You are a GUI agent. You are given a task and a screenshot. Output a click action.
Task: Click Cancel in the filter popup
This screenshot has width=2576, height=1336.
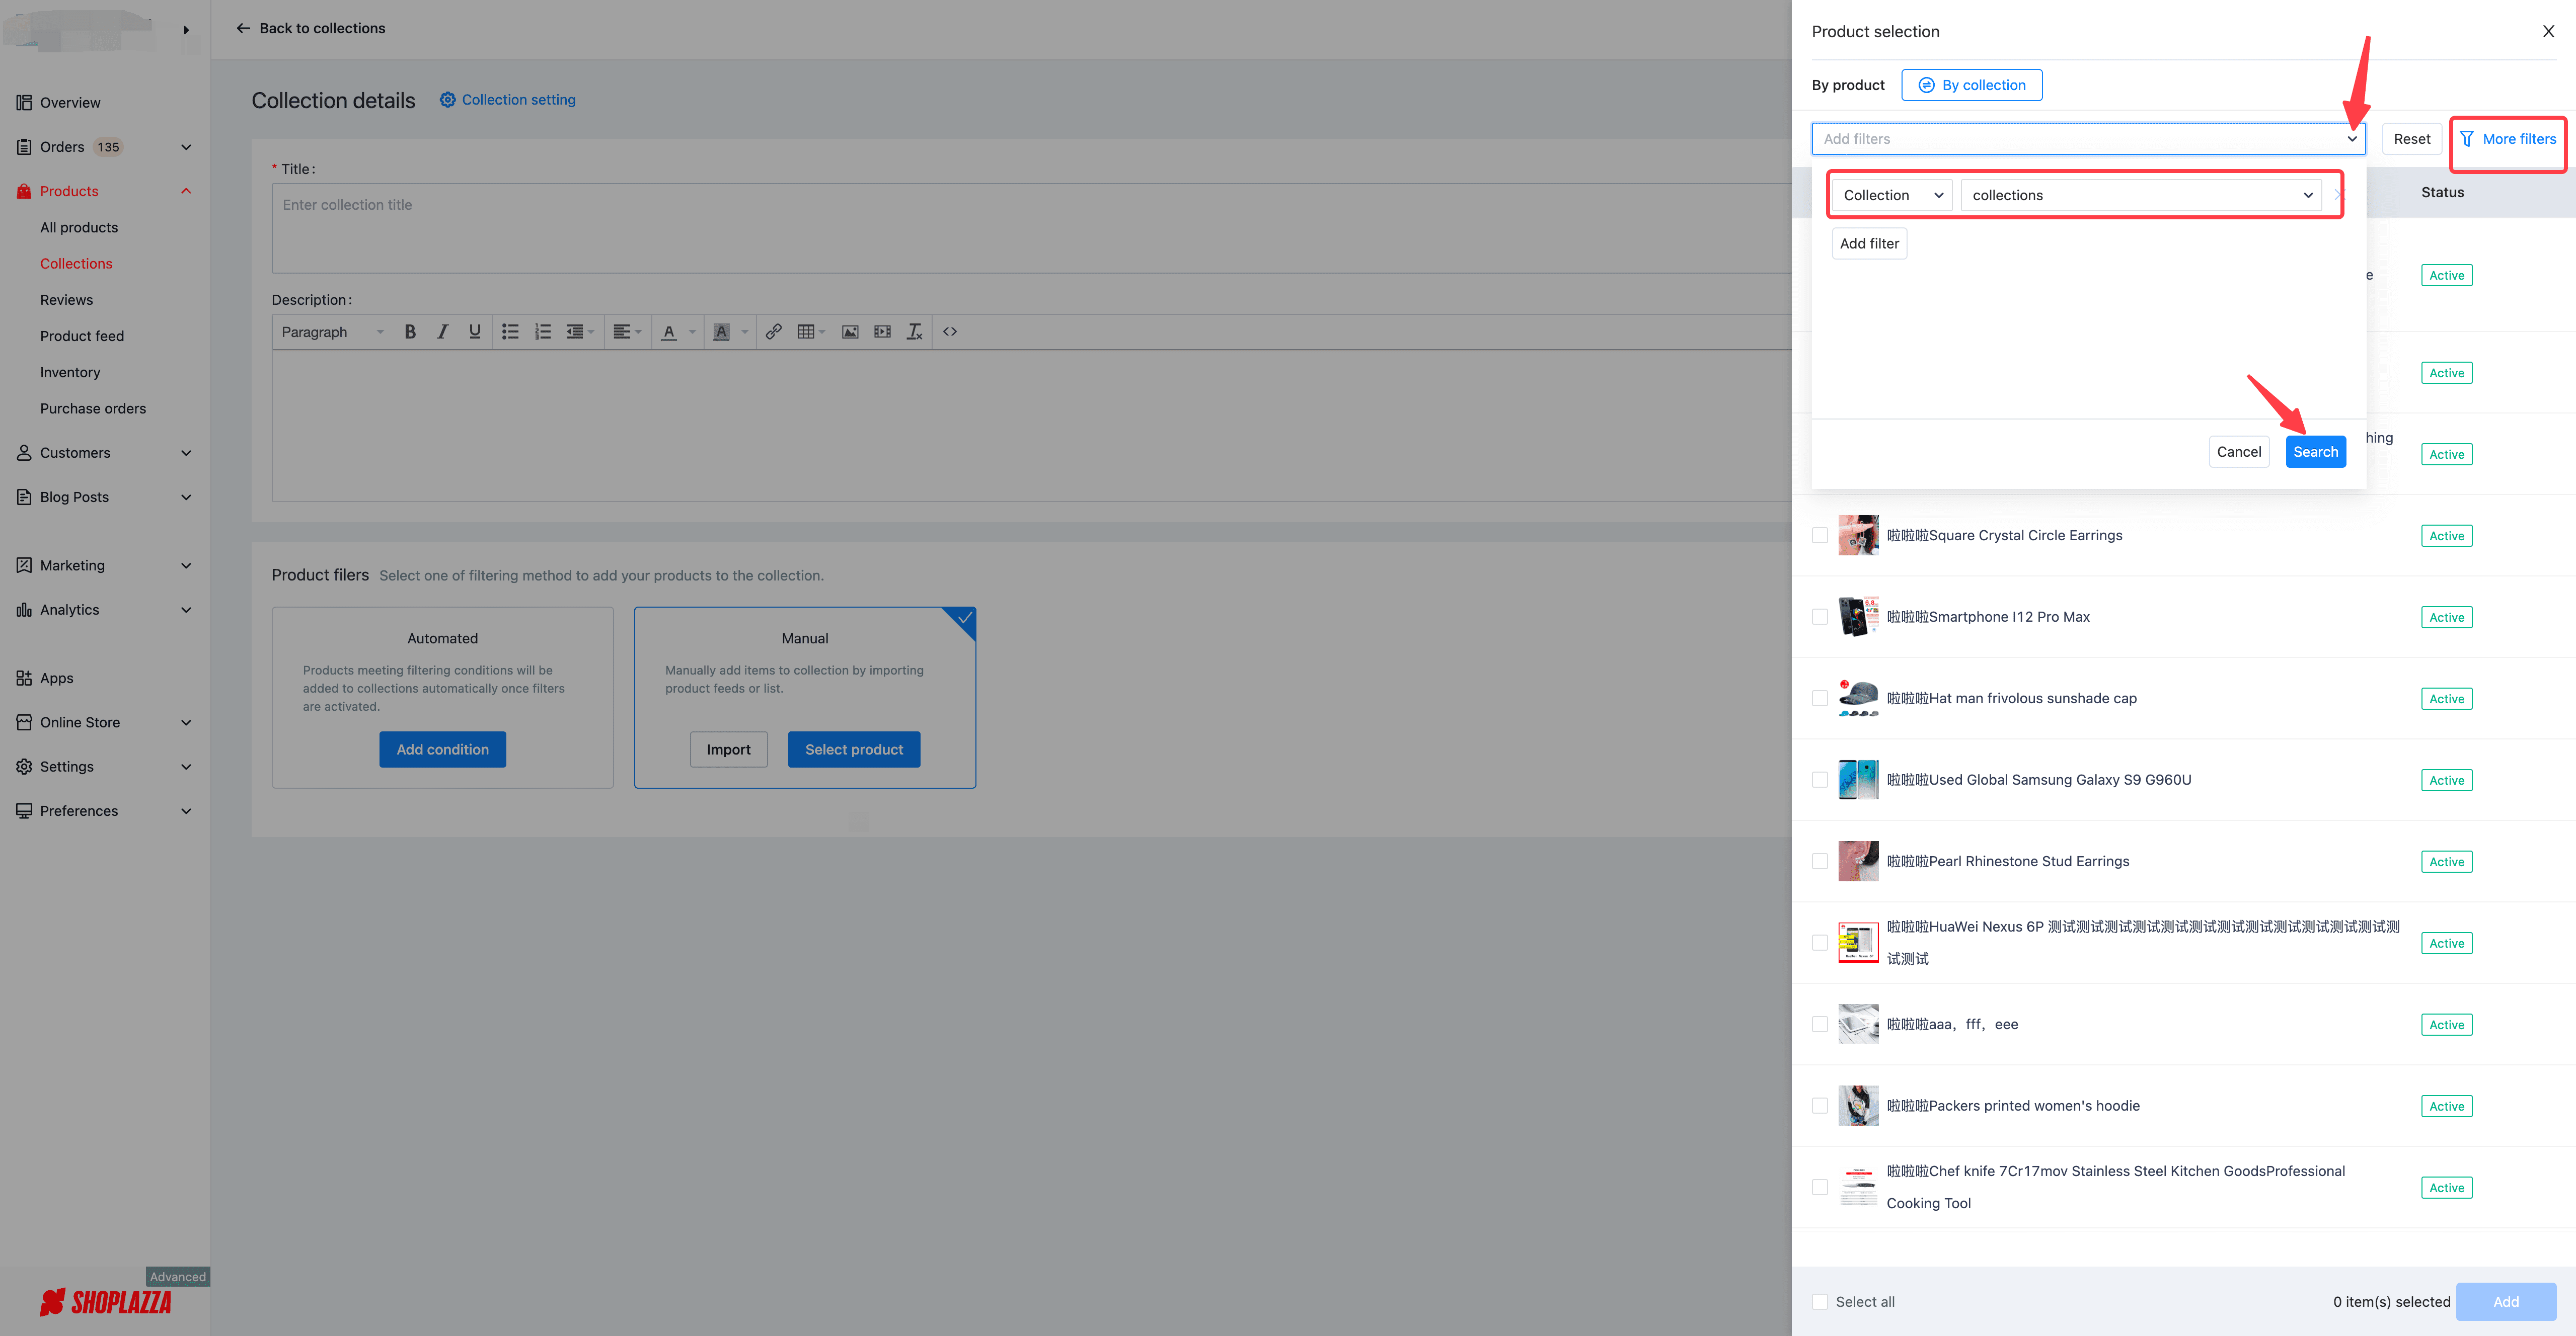pyautogui.click(x=2238, y=452)
